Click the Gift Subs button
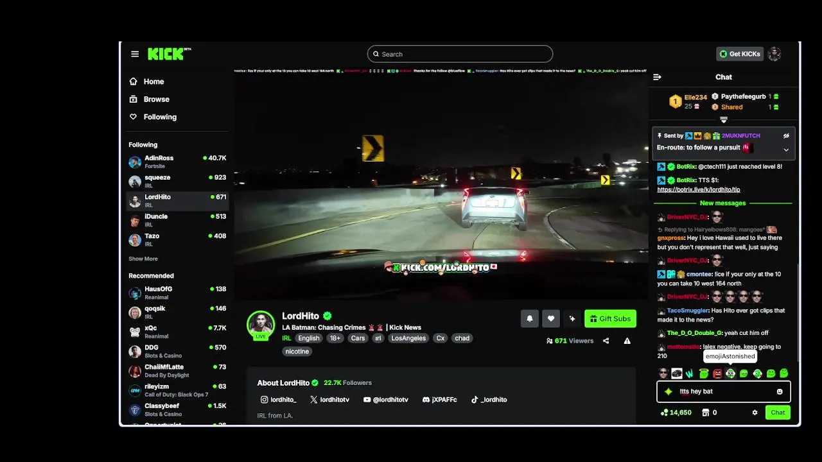822x462 pixels. click(610, 318)
